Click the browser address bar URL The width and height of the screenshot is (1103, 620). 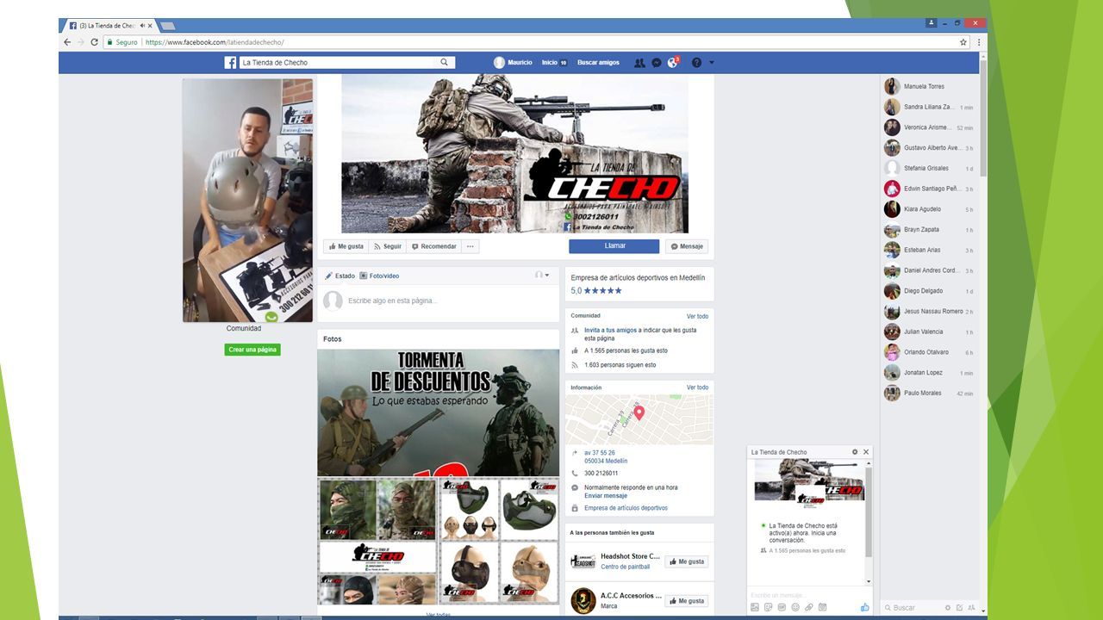214,42
